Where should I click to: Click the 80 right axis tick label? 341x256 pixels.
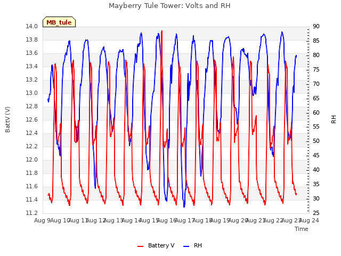pos(316,55)
